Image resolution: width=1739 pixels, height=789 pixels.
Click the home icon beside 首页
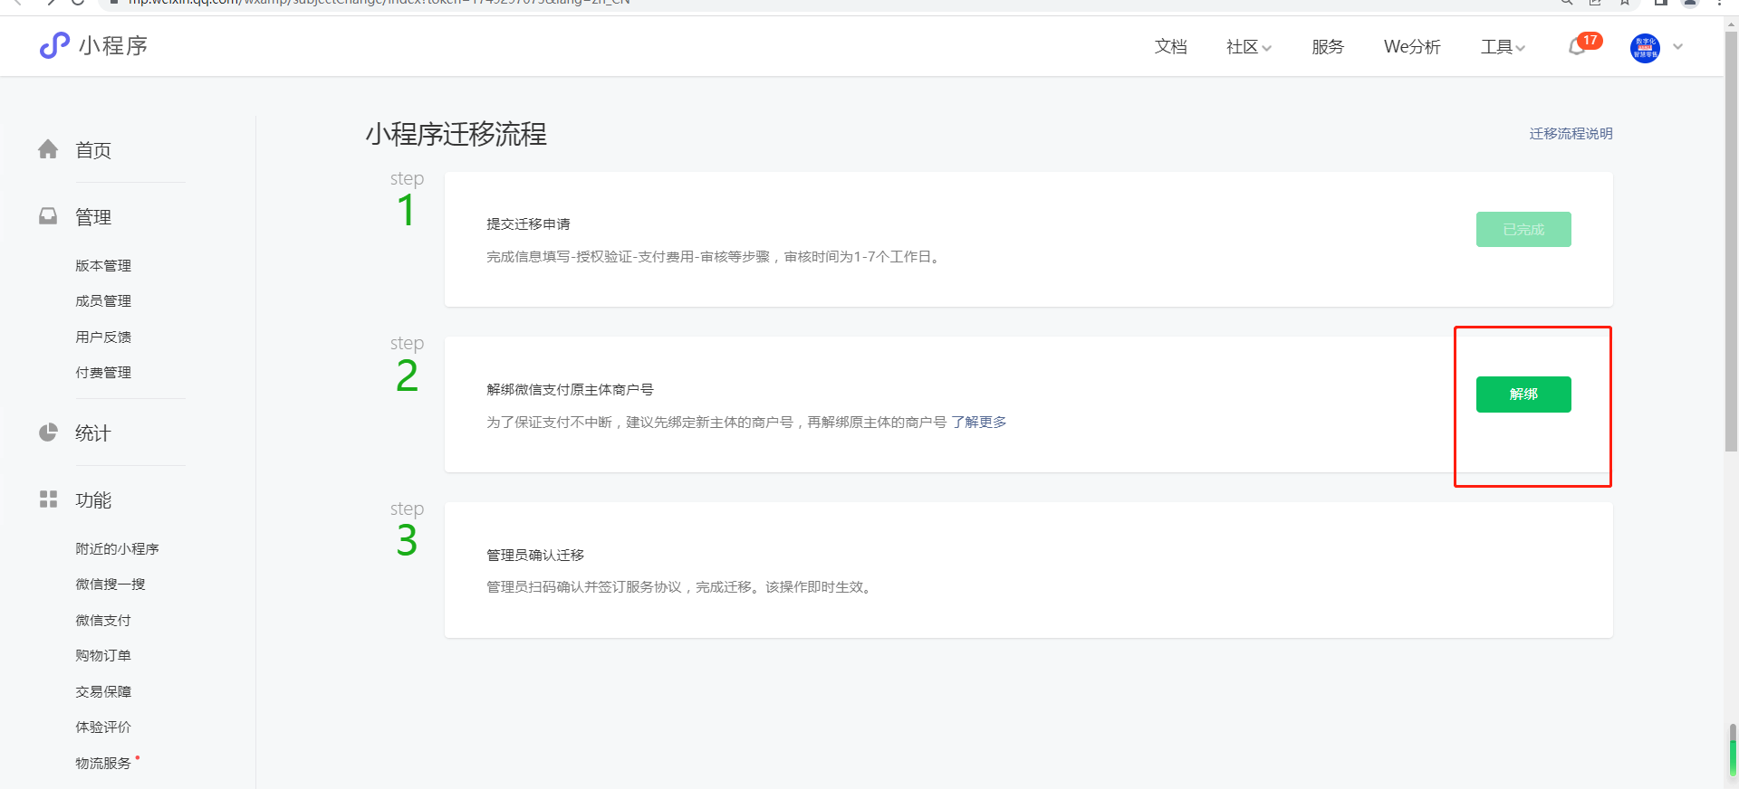click(x=48, y=149)
